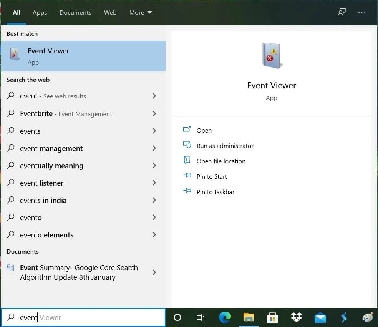Viewport: 378px width, 327px height.
Task: Switch to the Documents search tab
Action: (x=75, y=12)
